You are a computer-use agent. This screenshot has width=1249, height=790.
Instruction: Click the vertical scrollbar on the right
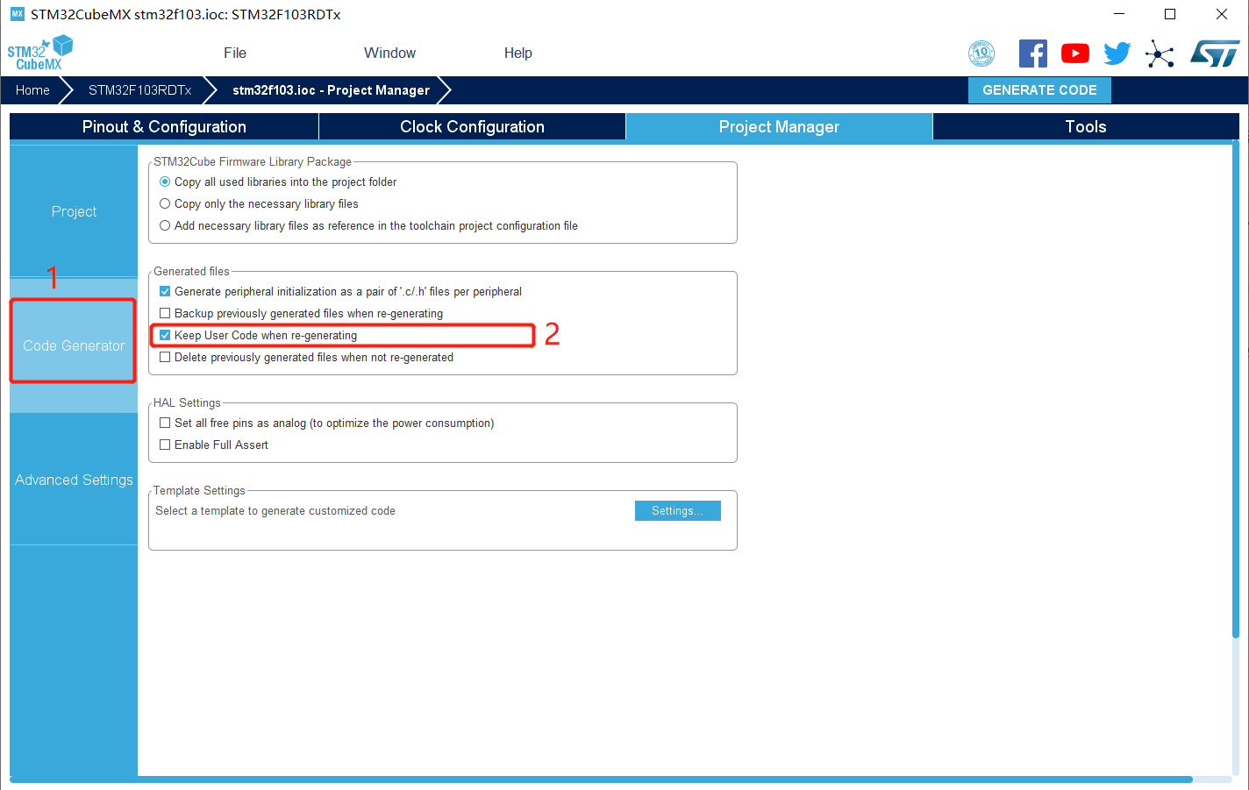1235,391
